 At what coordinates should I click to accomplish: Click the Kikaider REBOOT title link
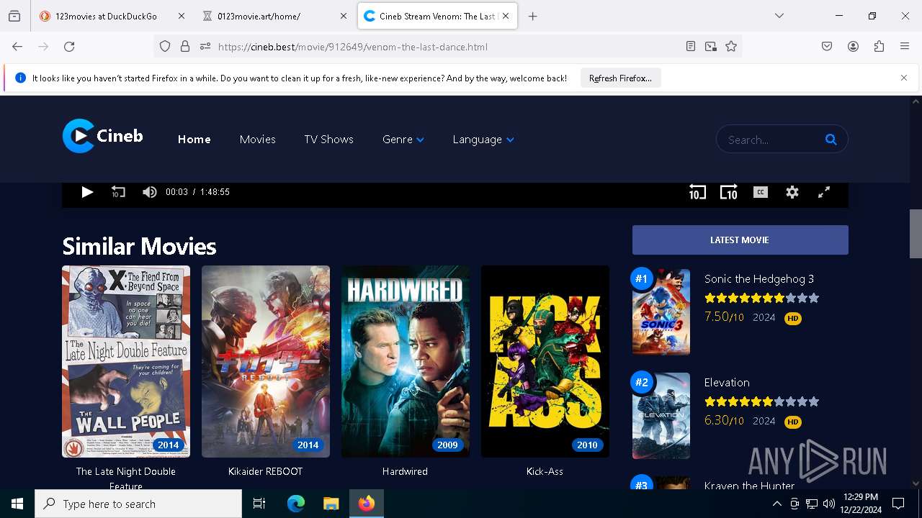point(266,471)
